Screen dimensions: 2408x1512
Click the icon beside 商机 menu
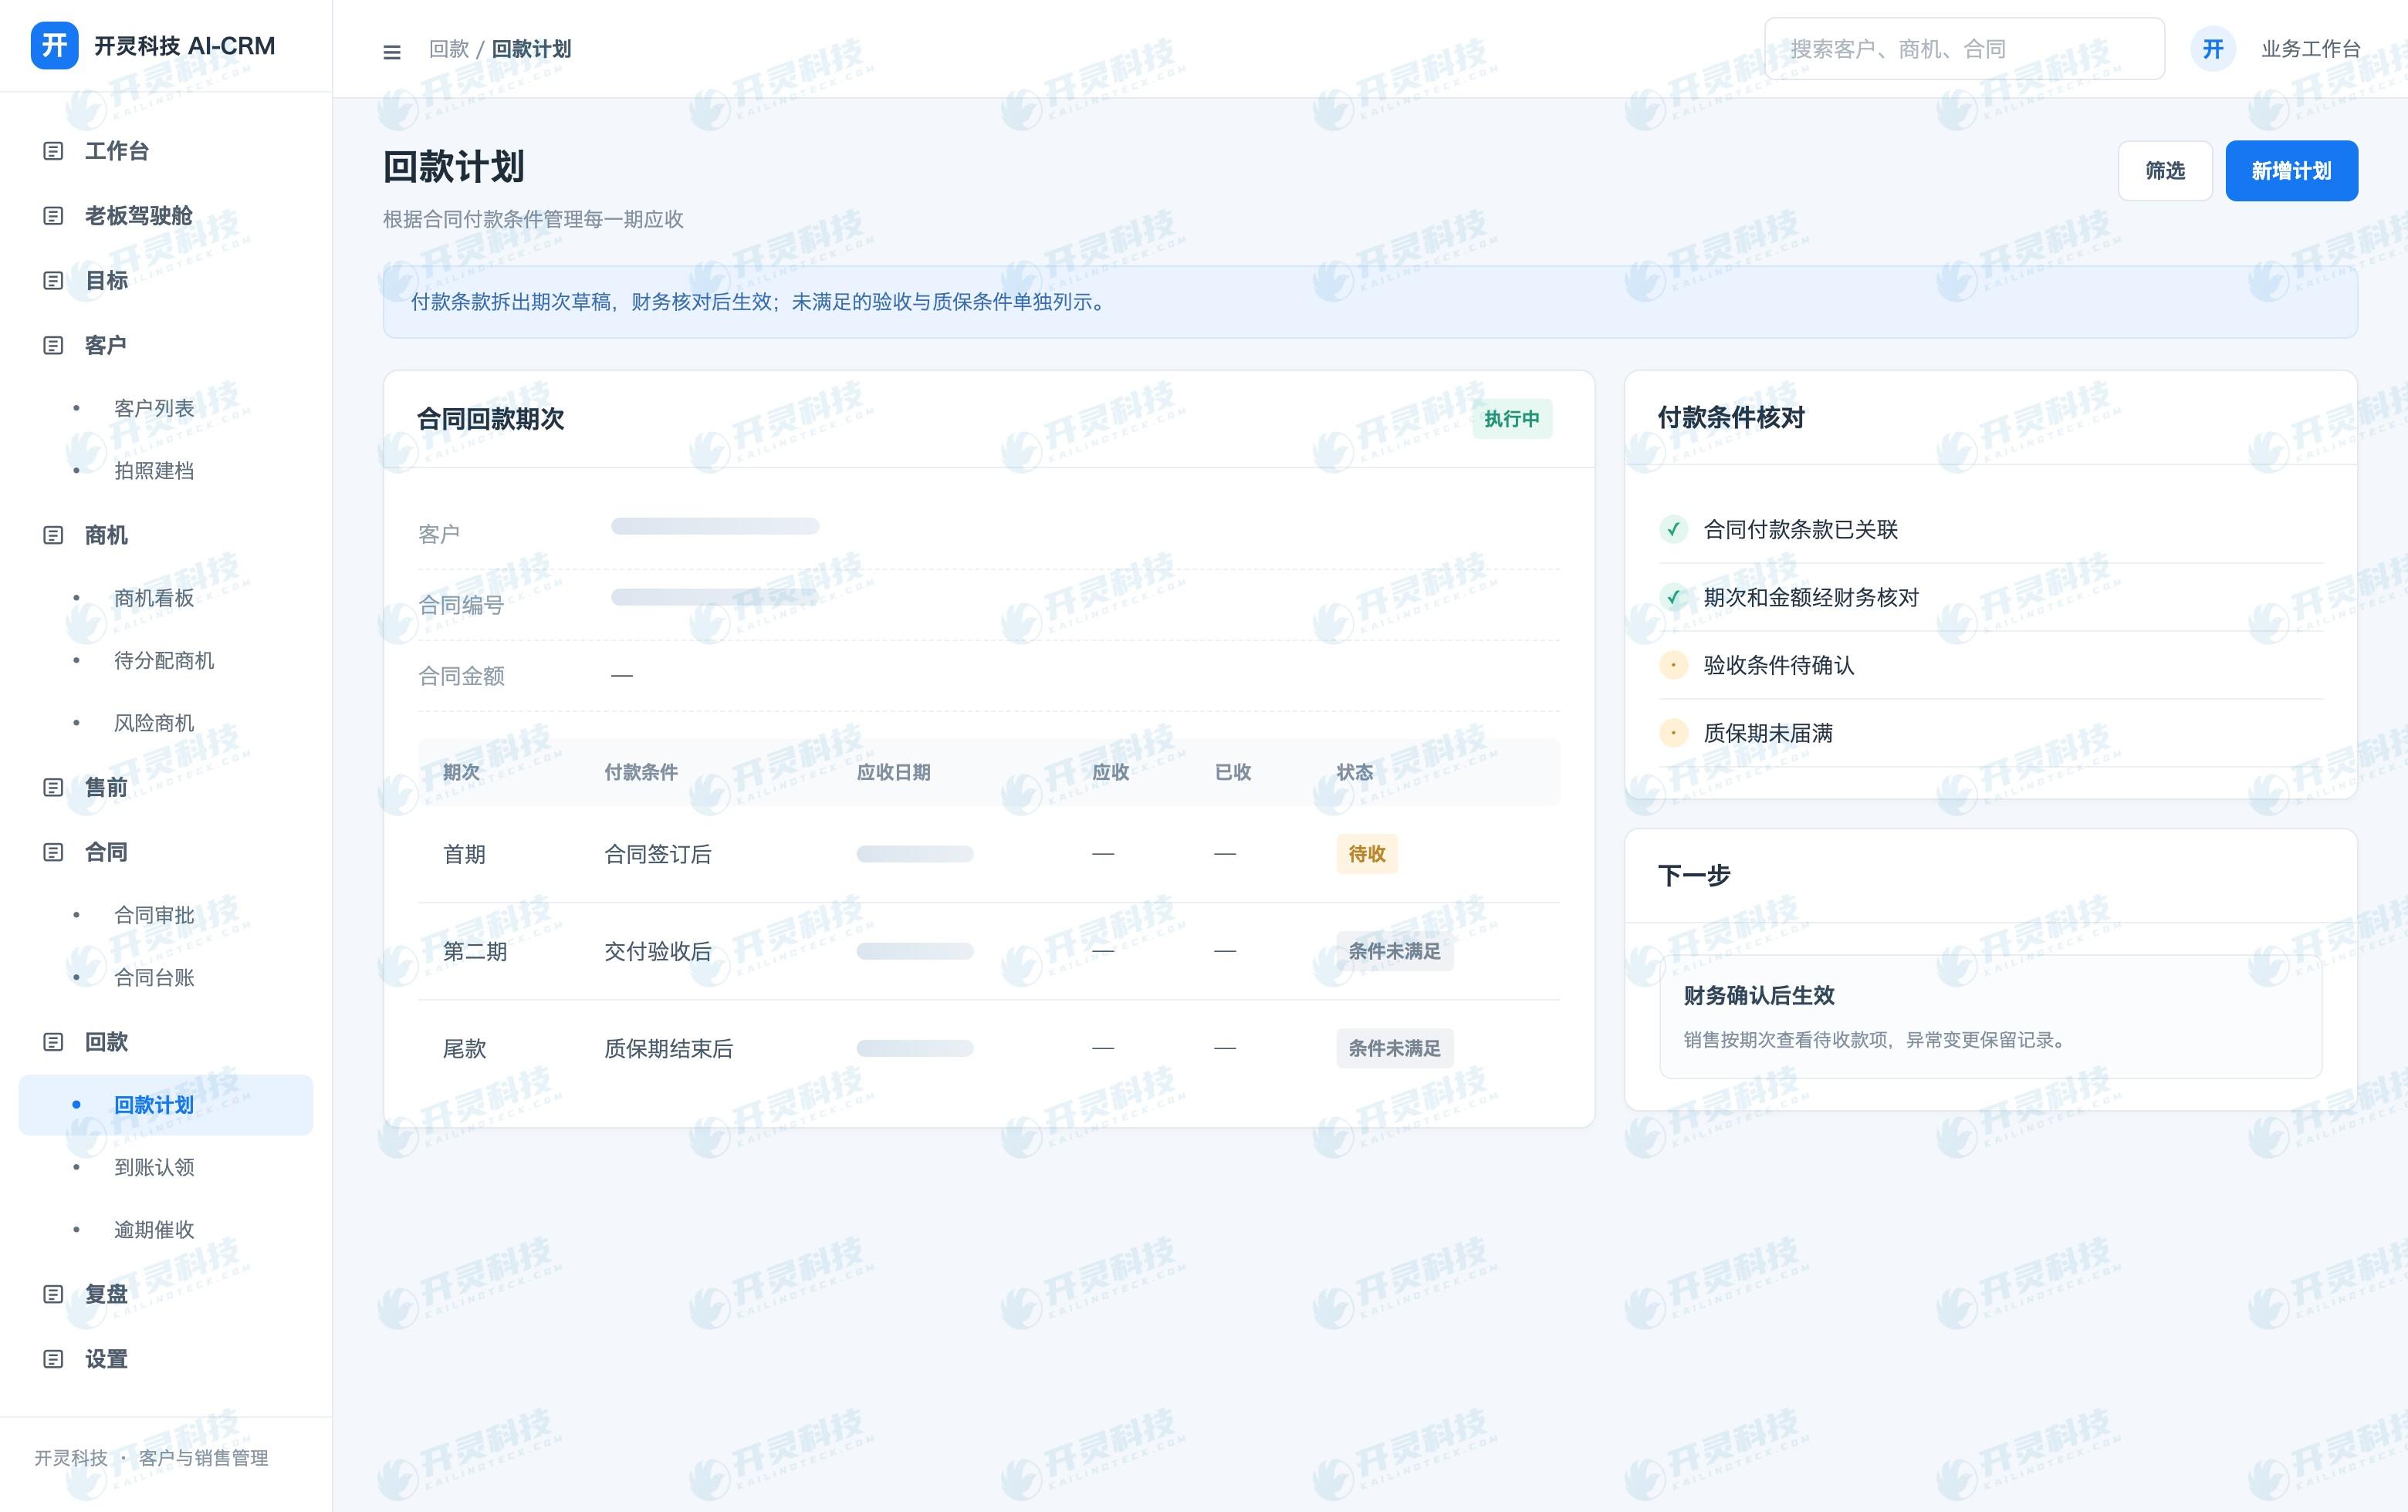54,535
